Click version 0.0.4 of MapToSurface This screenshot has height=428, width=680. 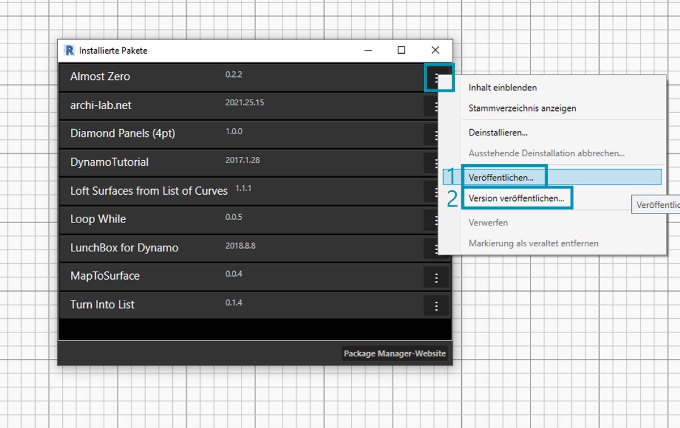click(234, 274)
